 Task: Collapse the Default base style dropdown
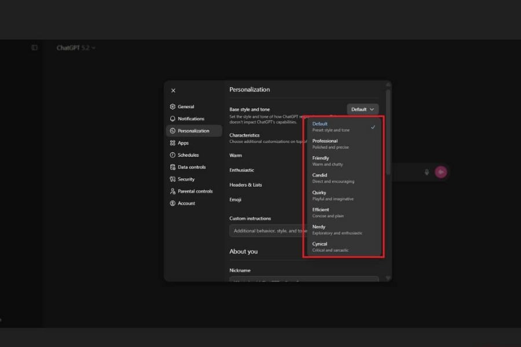point(362,109)
